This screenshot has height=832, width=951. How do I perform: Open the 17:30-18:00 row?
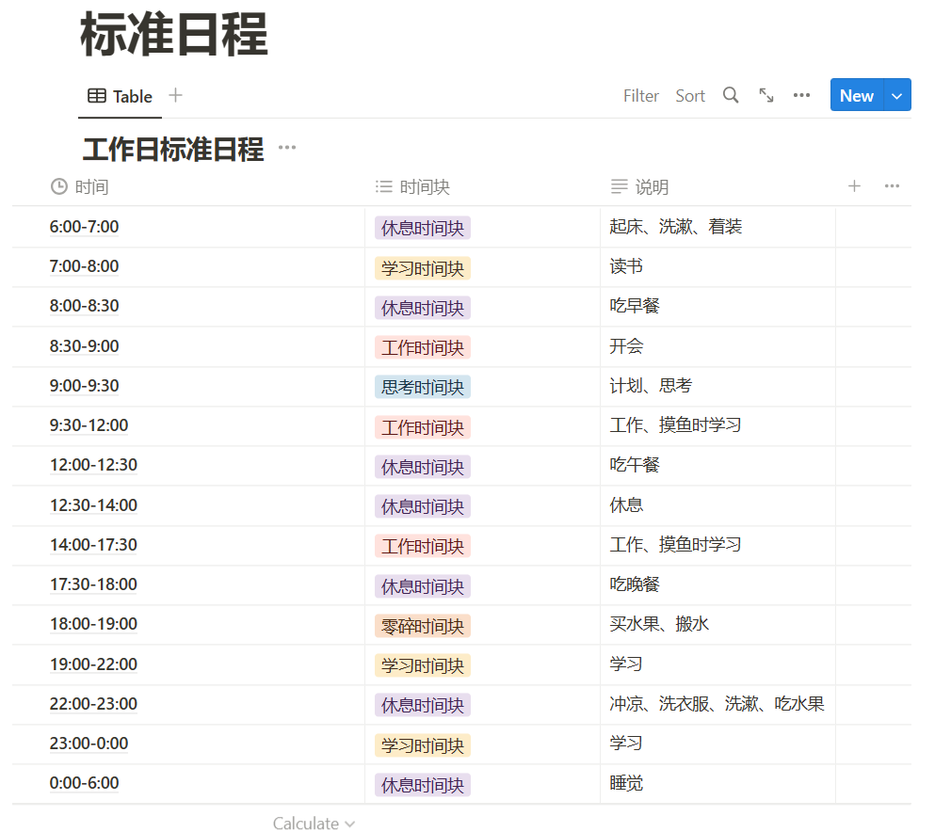(x=93, y=584)
